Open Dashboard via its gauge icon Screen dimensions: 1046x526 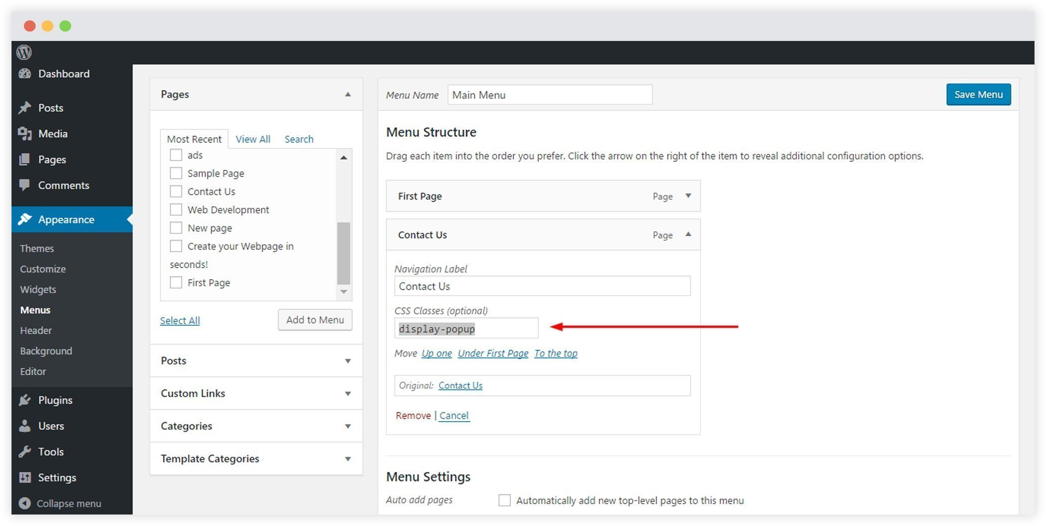point(24,74)
